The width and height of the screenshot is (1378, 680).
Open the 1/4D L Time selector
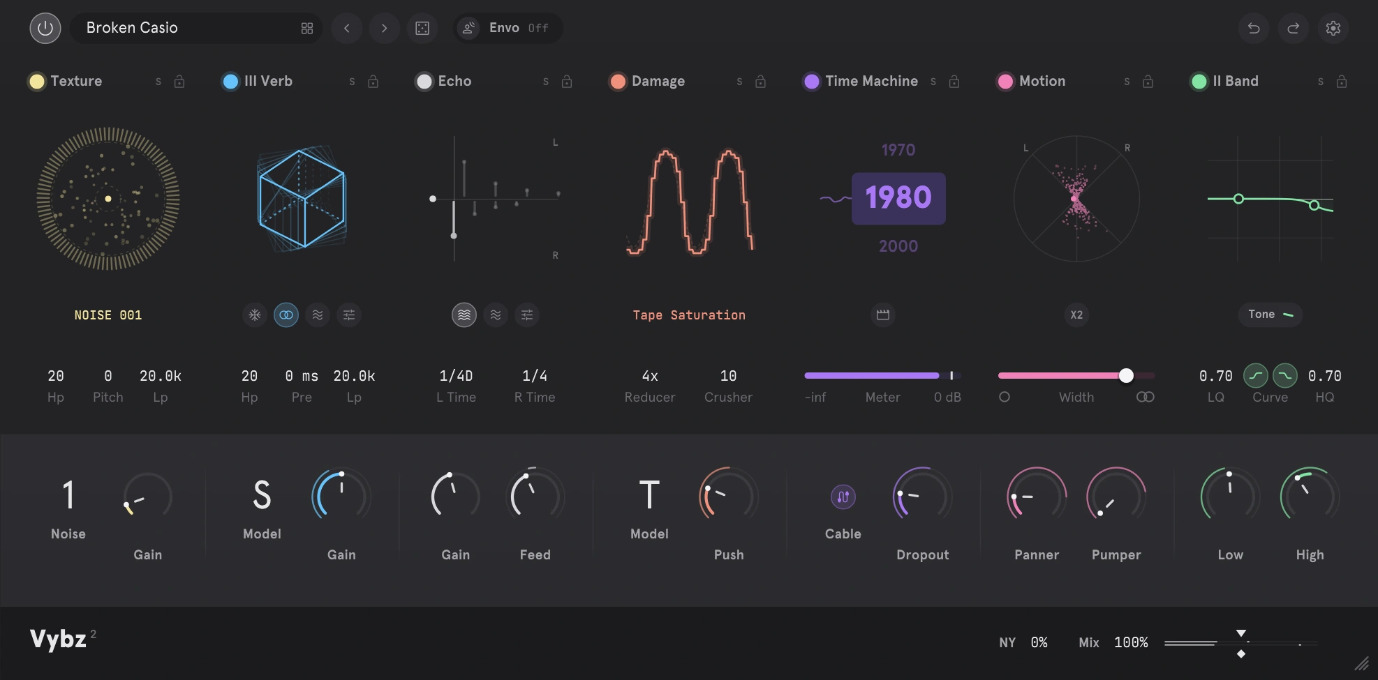tap(456, 376)
